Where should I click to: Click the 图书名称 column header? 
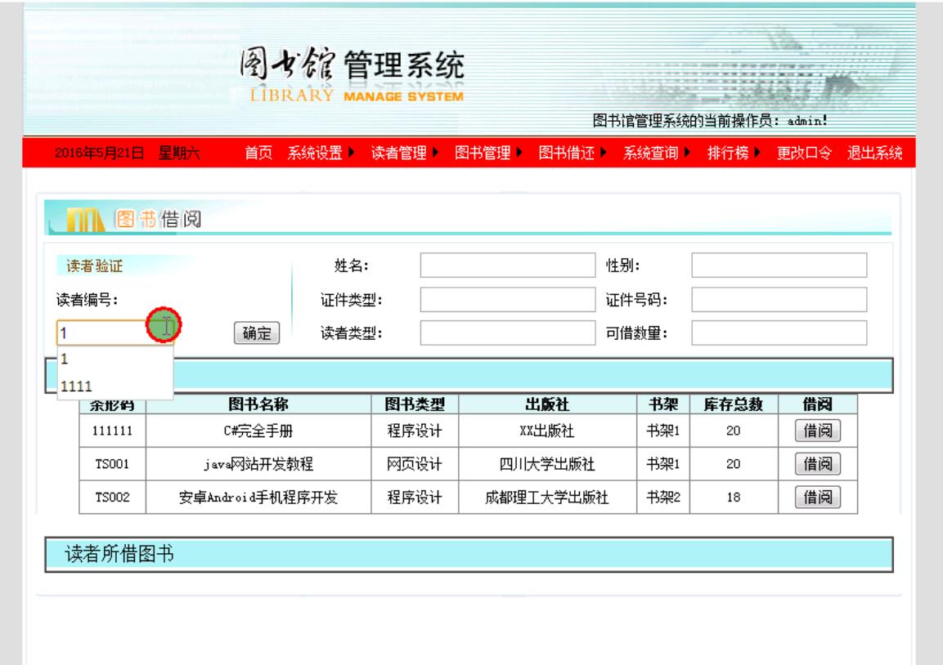(258, 404)
